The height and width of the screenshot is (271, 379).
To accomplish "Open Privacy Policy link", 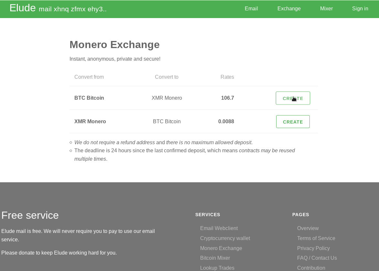I will click(x=313, y=248).
